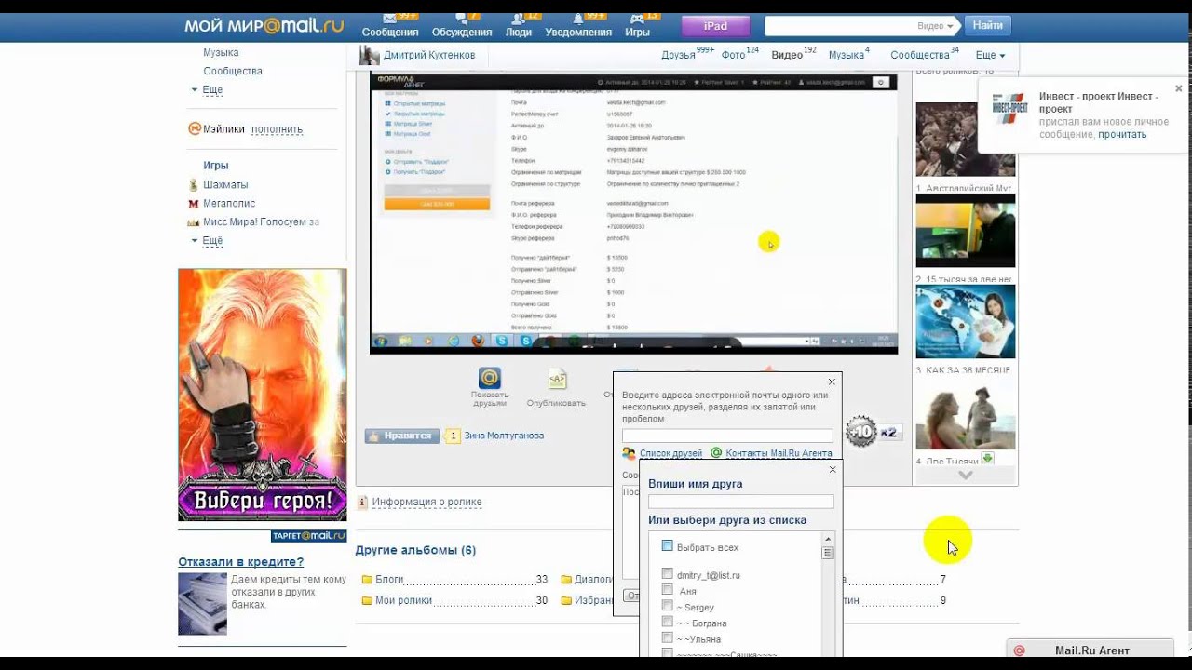
Task: Open the Видео search scope dropdown
Action: pyautogui.click(x=935, y=26)
